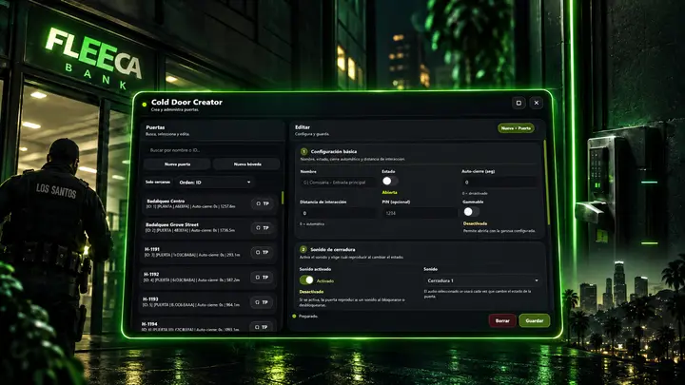Open the Orden: ID sort dropdown
Image resolution: width=685 pixels, height=385 pixels.
click(x=214, y=182)
